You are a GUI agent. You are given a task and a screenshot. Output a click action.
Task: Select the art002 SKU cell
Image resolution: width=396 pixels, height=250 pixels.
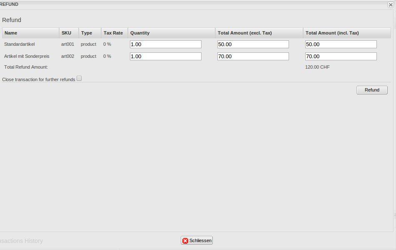coord(67,56)
